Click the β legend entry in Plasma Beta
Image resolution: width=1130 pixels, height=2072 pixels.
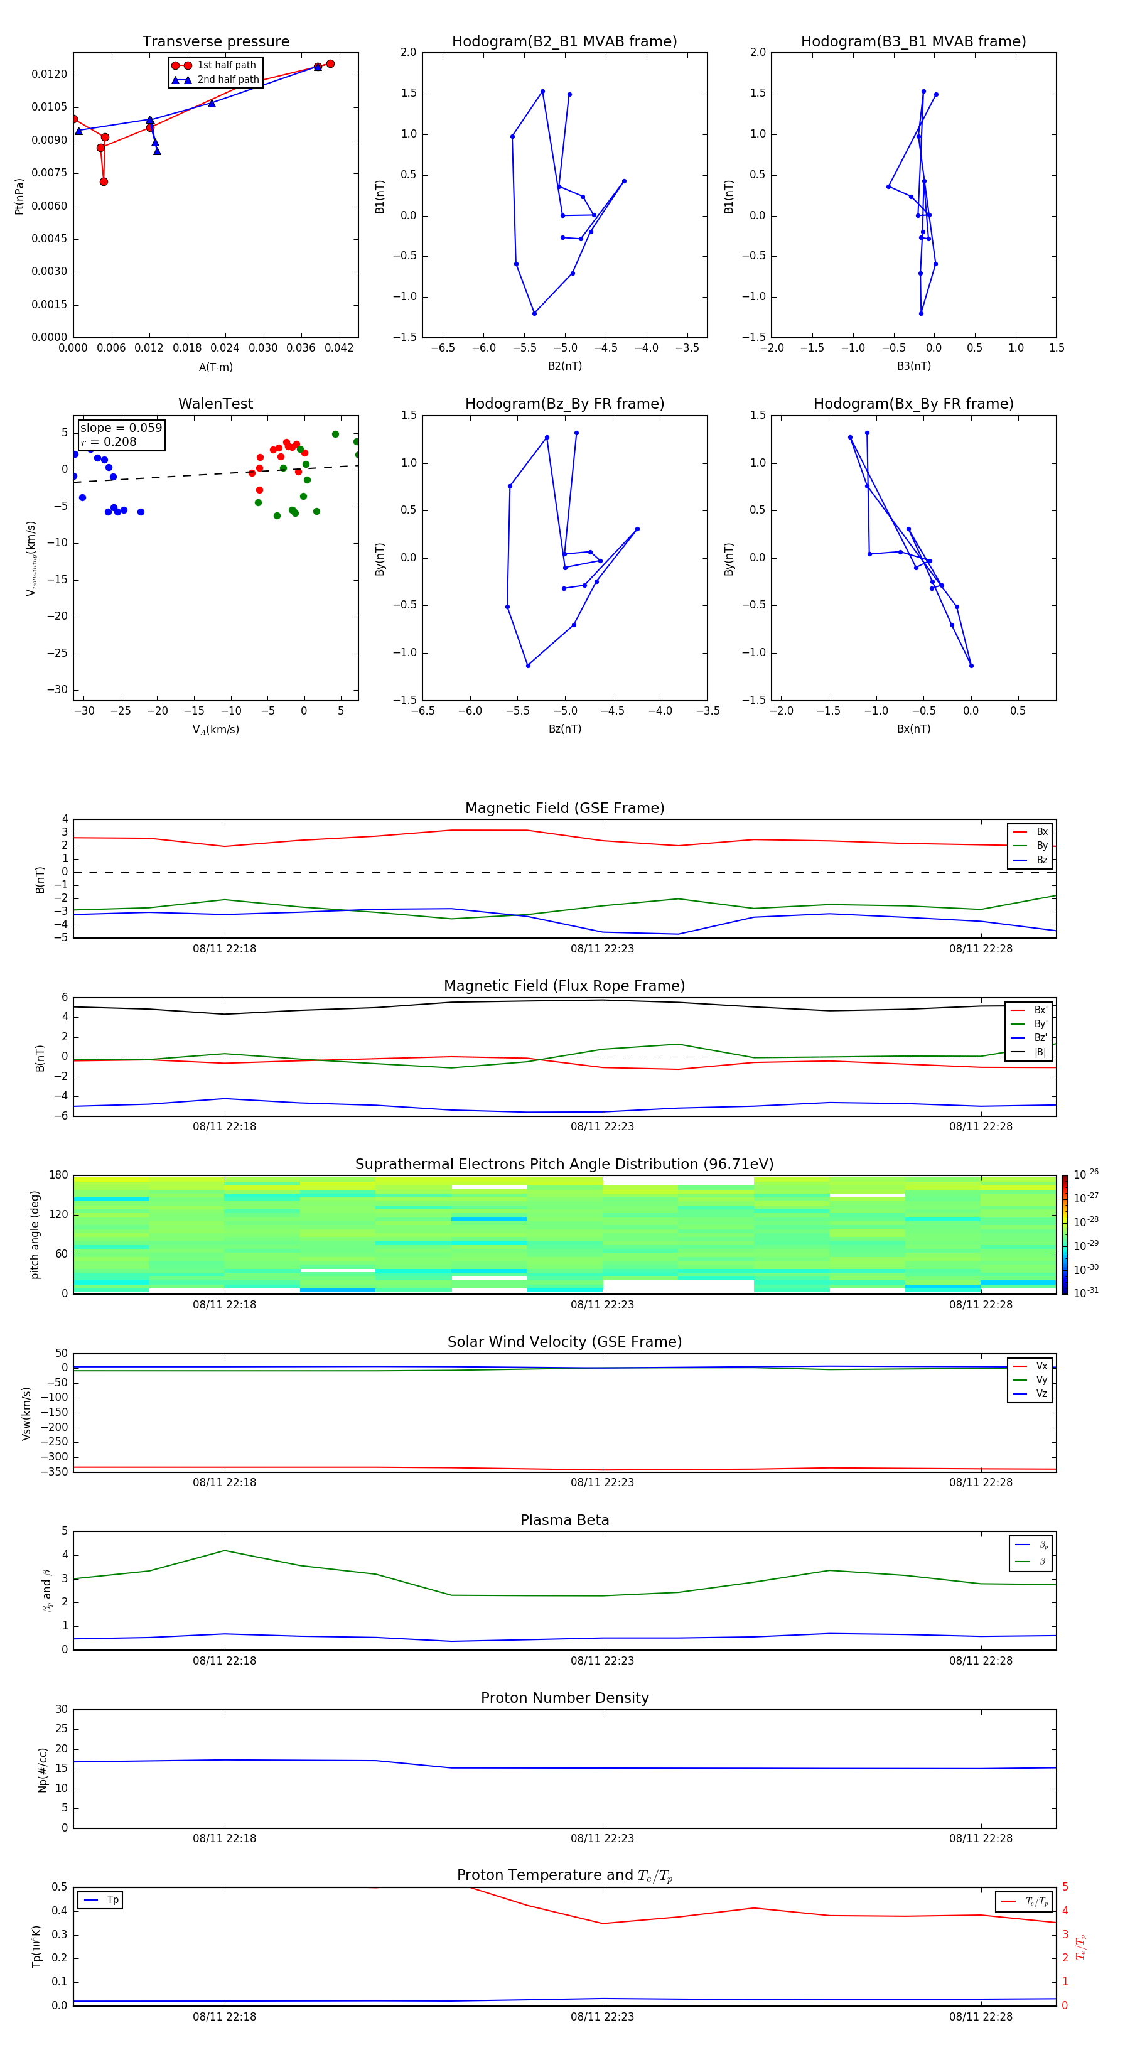[x=1031, y=1562]
